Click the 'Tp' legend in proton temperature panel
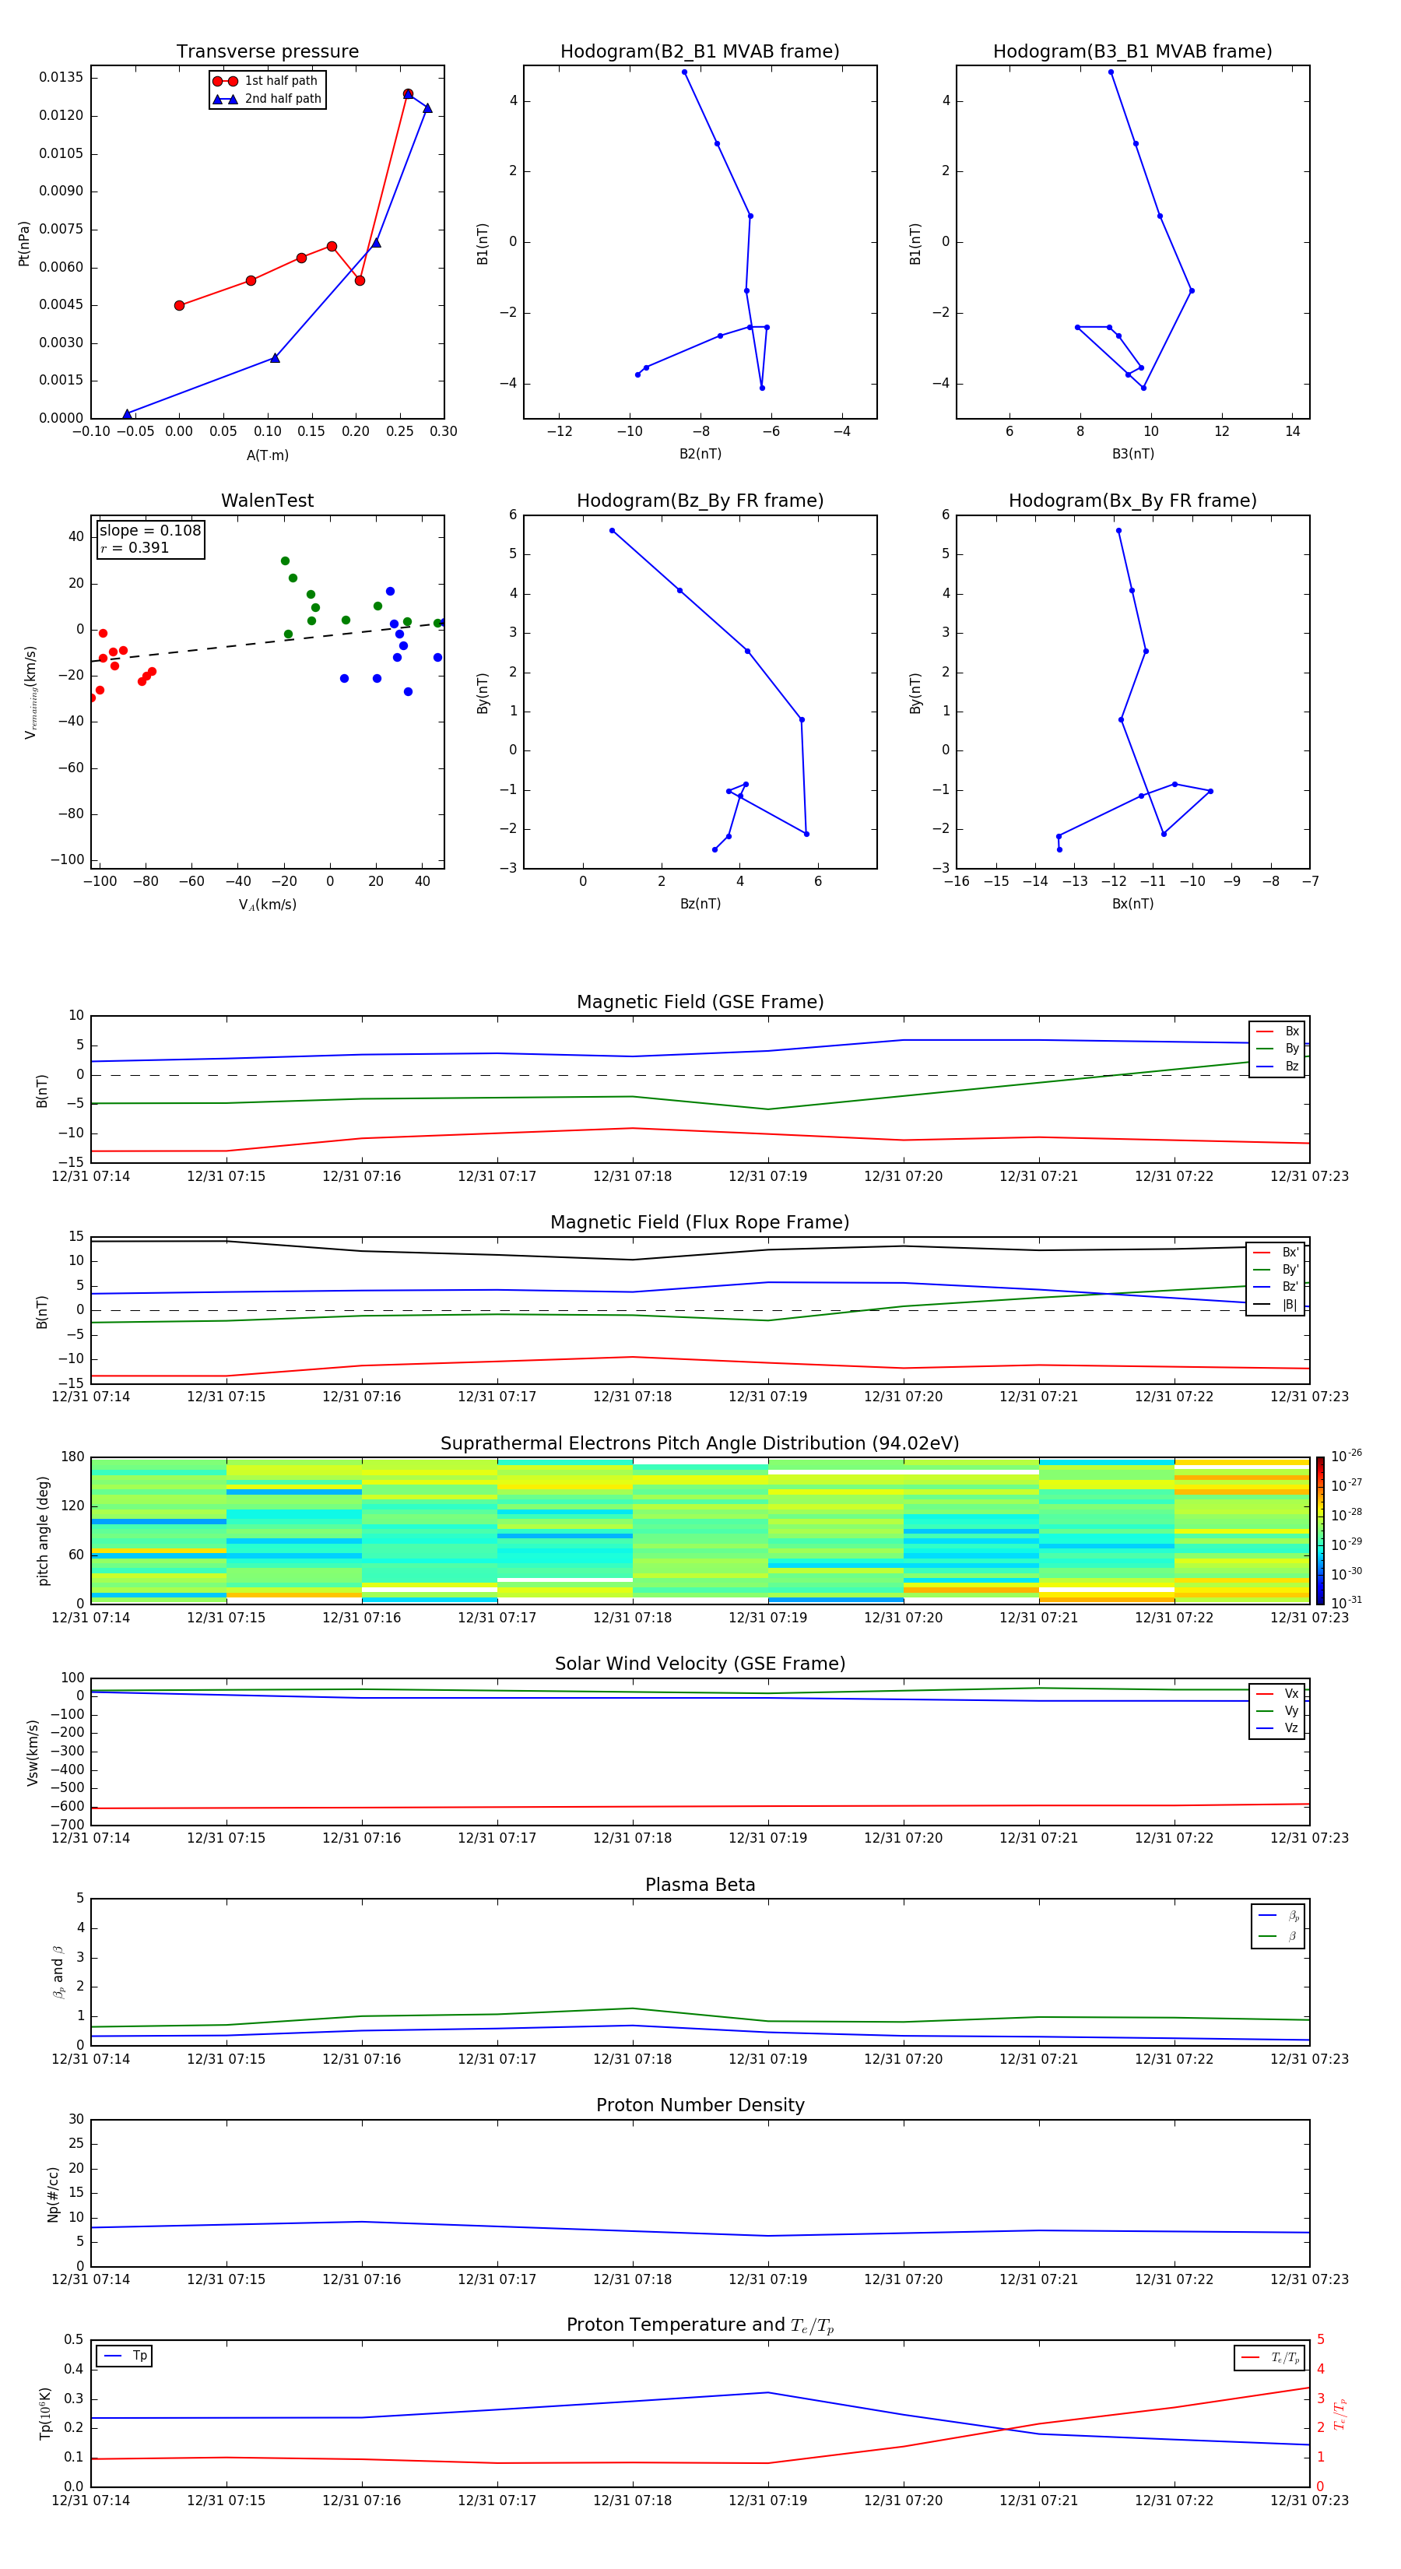 pyautogui.click(x=125, y=2356)
